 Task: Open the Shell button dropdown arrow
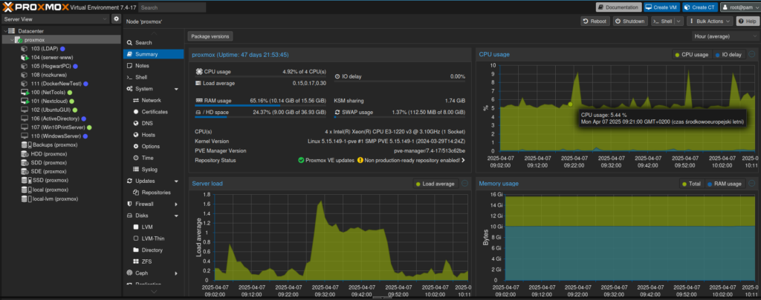click(679, 21)
